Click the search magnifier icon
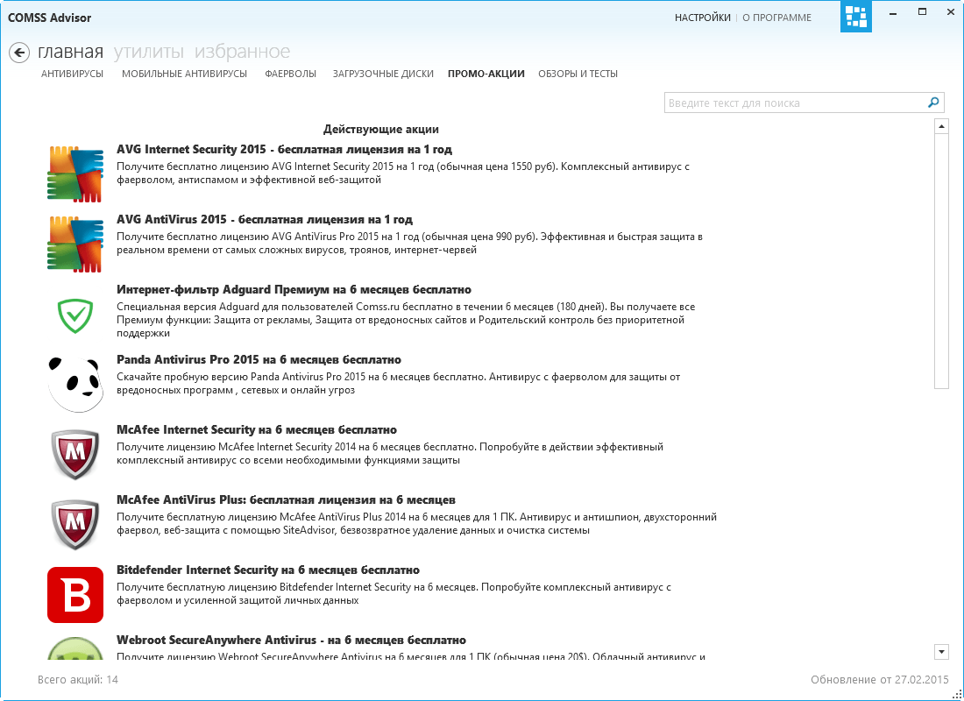The height and width of the screenshot is (701, 964). pos(933,103)
